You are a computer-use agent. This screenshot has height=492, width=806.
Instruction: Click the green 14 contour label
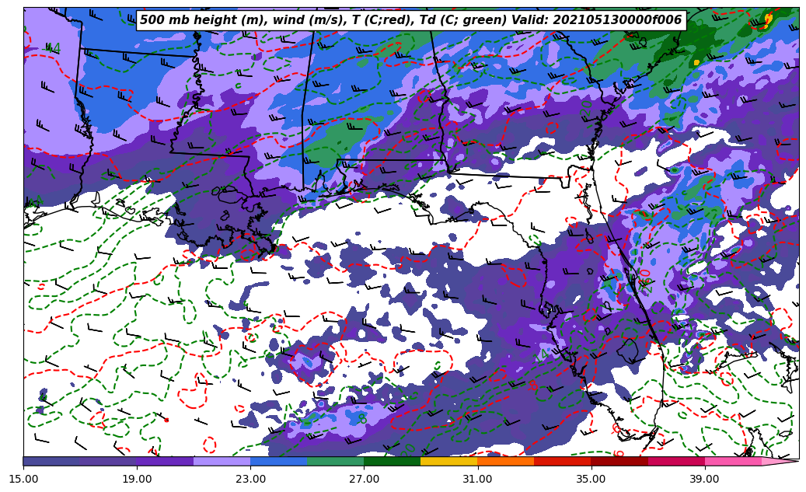point(53,49)
